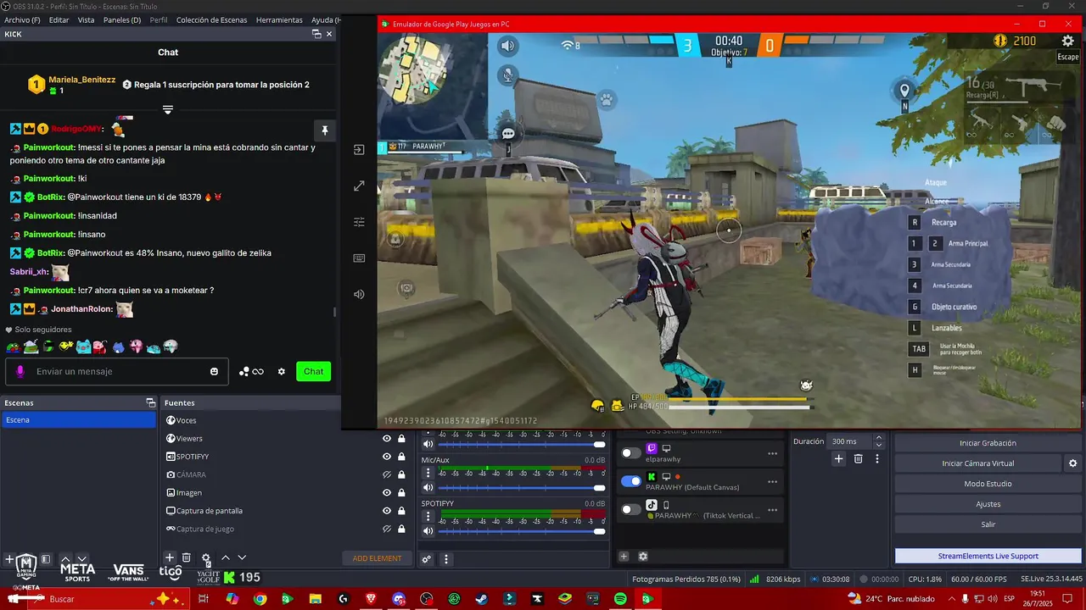Screen dimensions: 1086x610
Task: Unlock the Viewers source lock
Action: click(401, 439)
